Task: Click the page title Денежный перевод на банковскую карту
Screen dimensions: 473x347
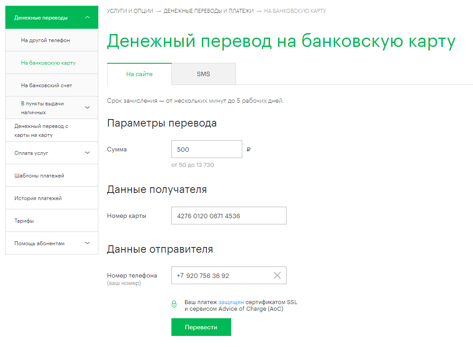Action: point(281,41)
